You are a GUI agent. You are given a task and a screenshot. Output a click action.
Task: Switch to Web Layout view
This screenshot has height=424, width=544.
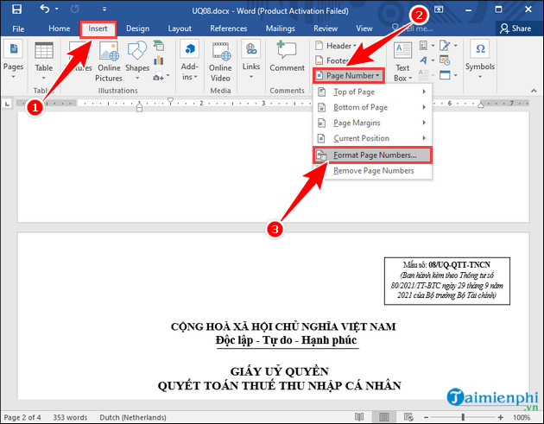click(408, 417)
